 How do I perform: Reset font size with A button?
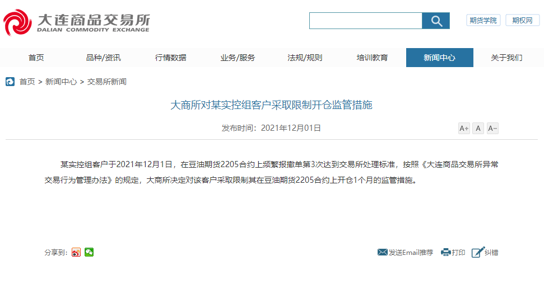click(478, 129)
